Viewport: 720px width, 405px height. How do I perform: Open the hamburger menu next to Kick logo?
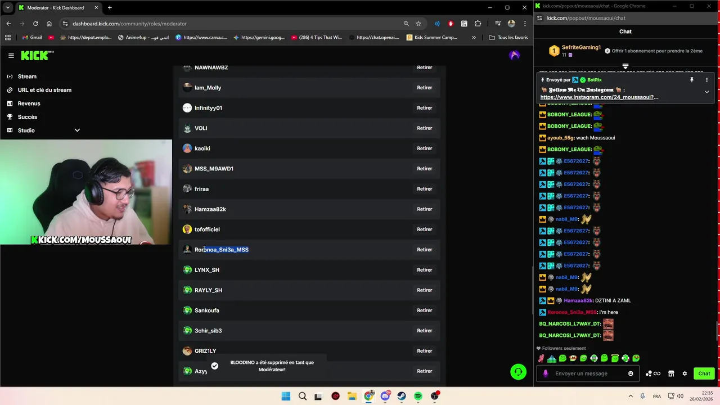point(11,56)
